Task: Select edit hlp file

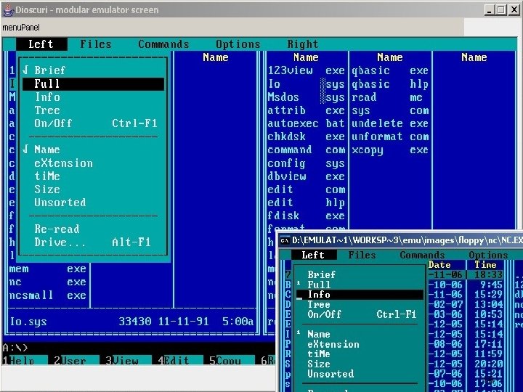Action: tap(307, 203)
